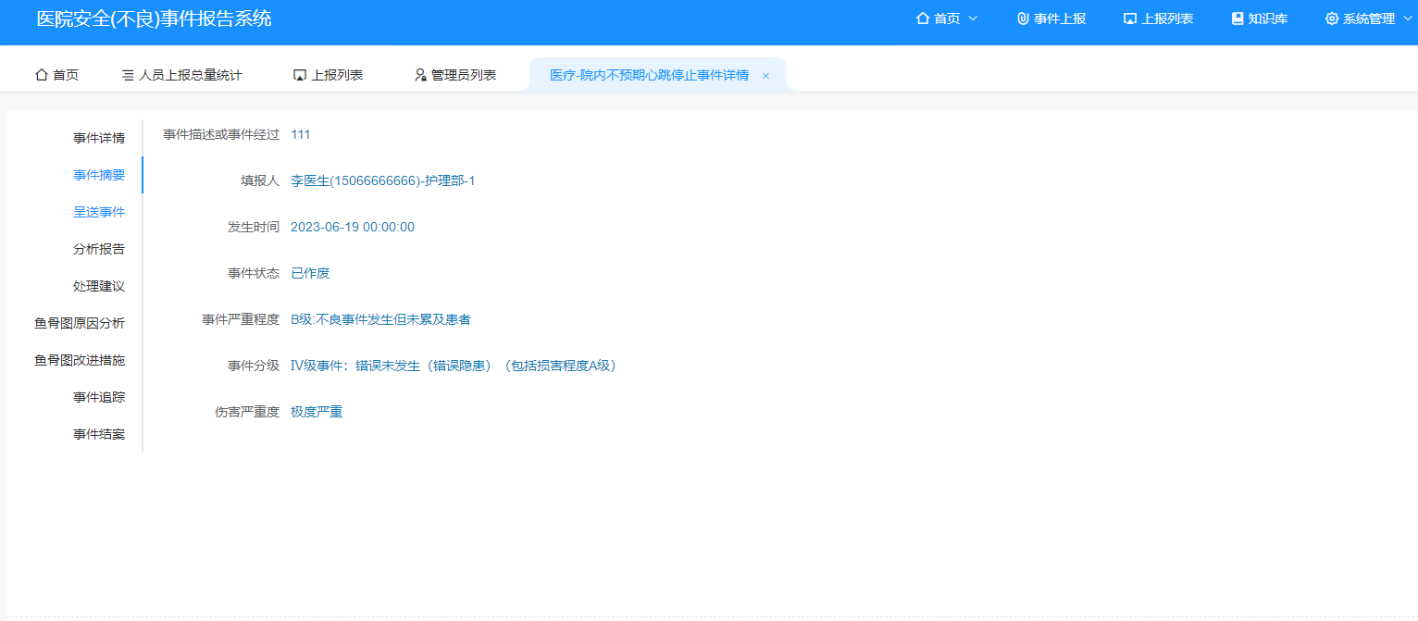Click the 极度严重 severity link
Image resolution: width=1418 pixels, height=621 pixels.
pos(316,411)
